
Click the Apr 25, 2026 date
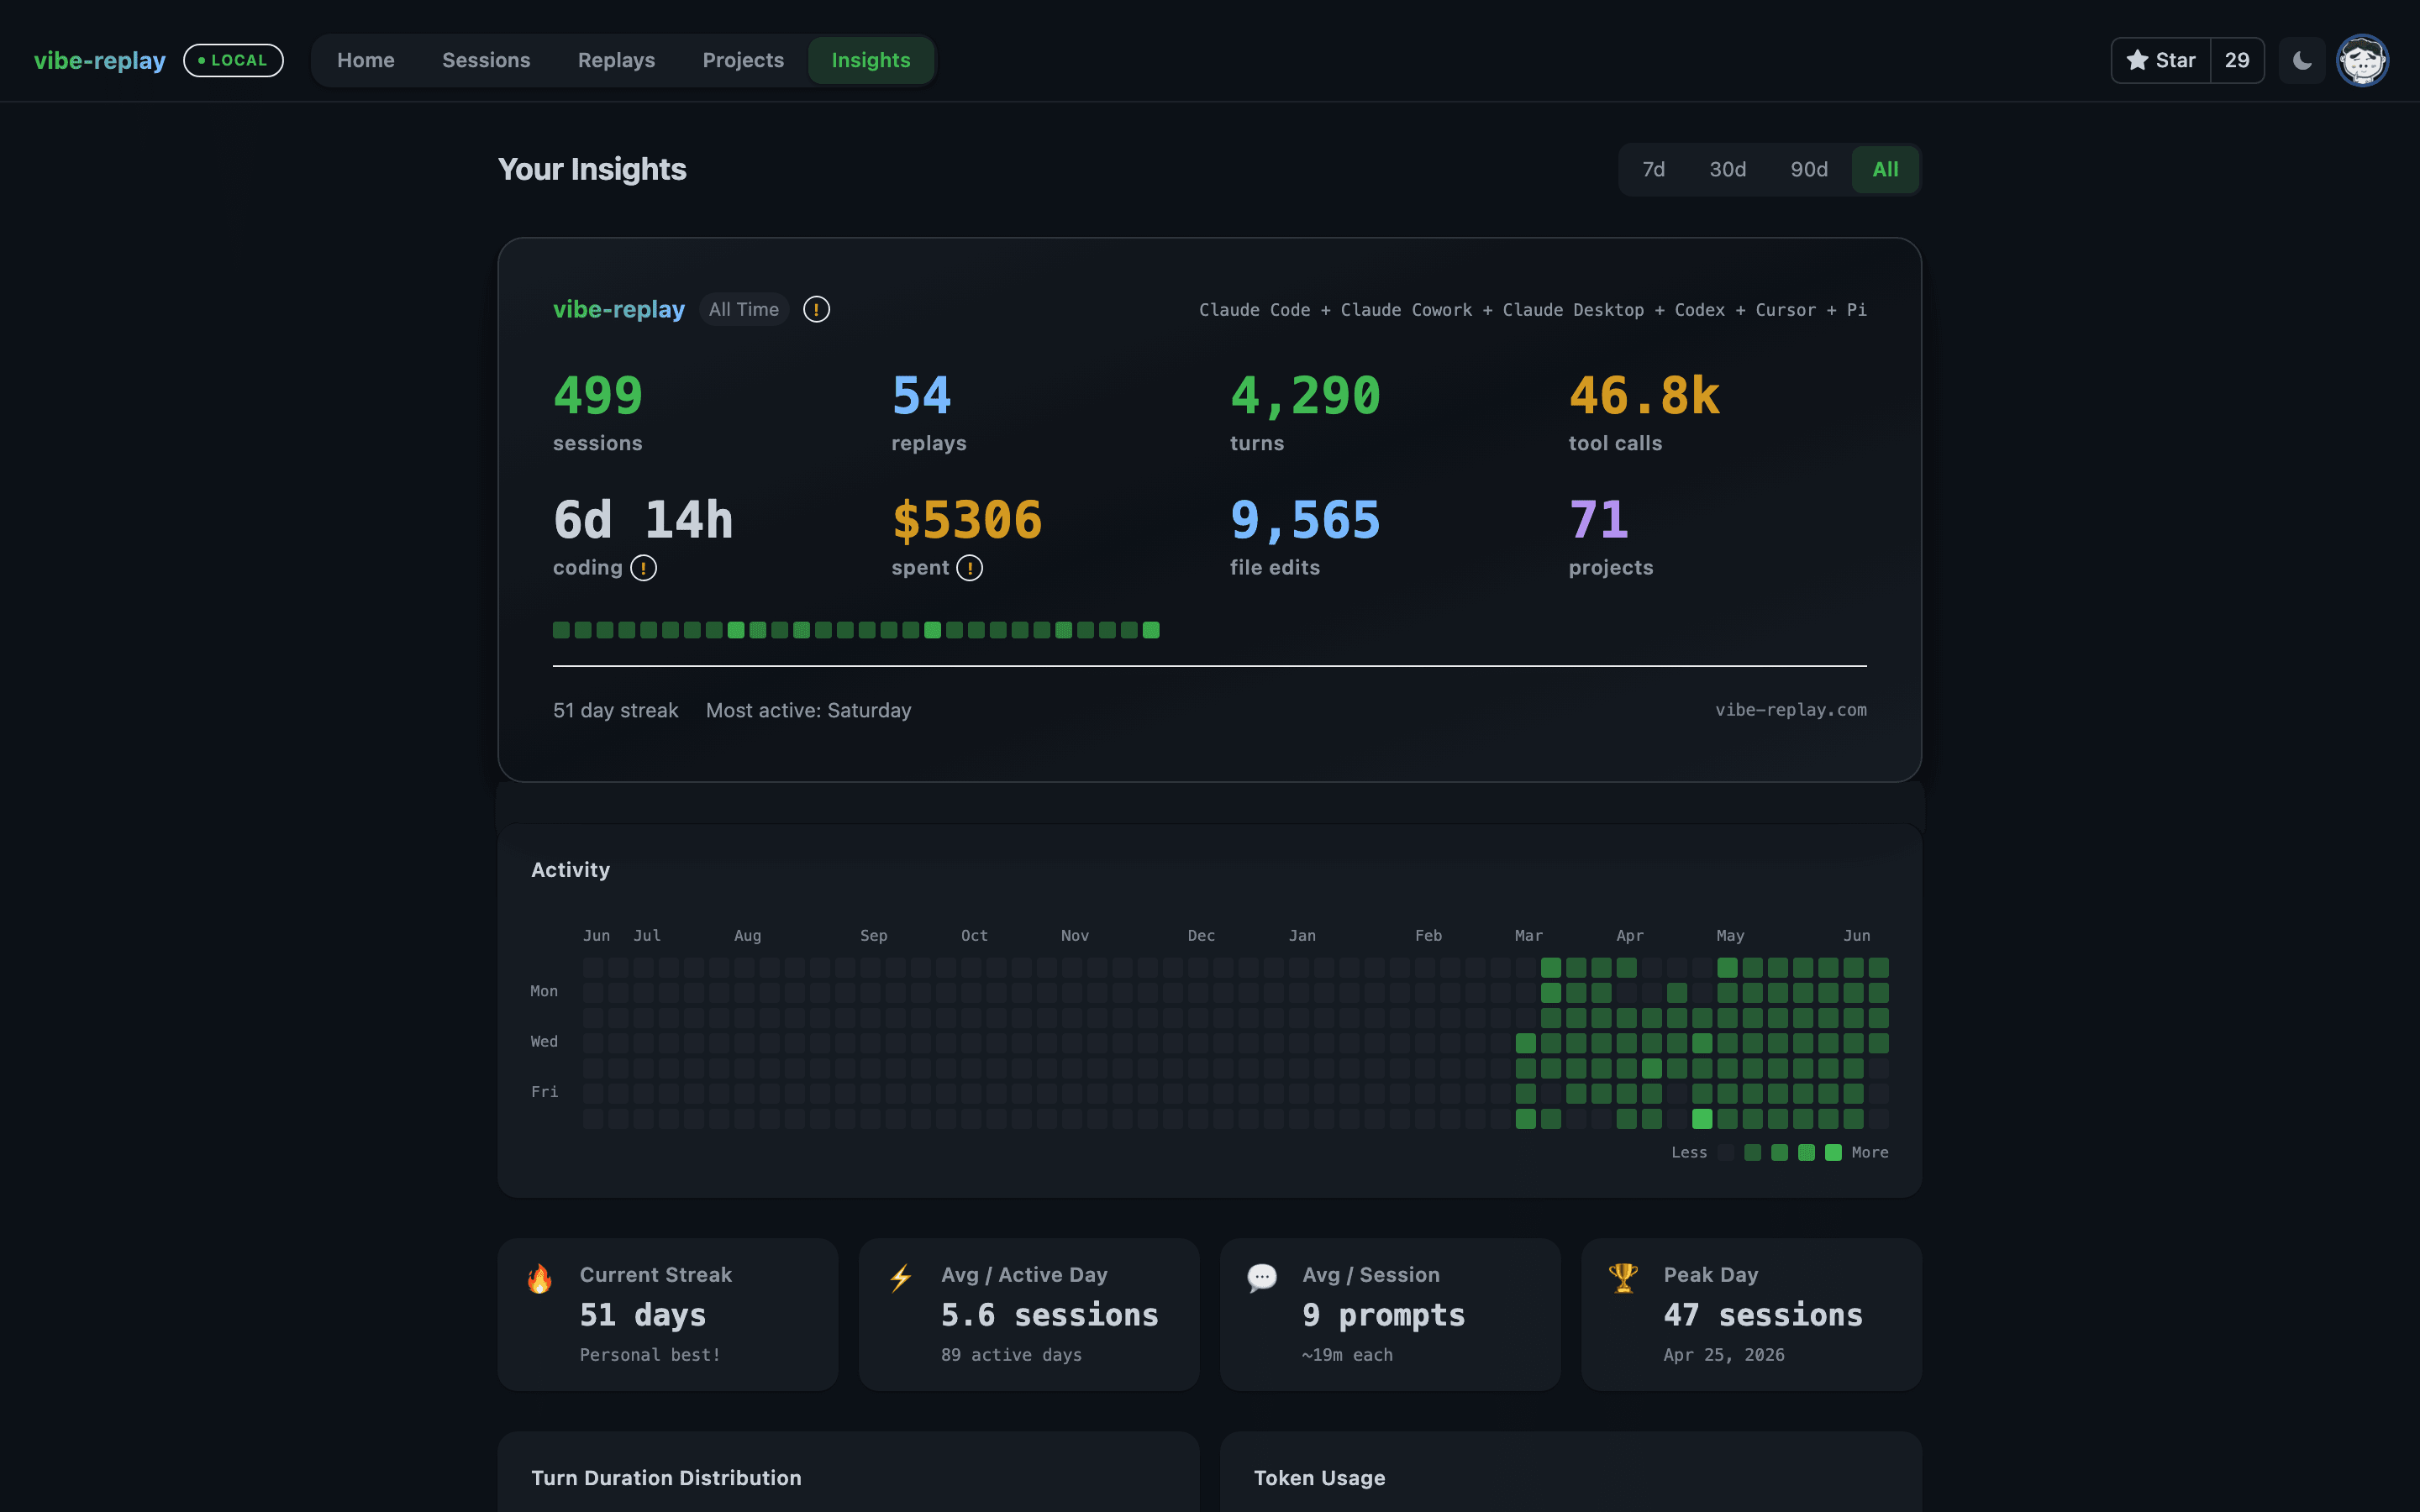pos(1724,1355)
